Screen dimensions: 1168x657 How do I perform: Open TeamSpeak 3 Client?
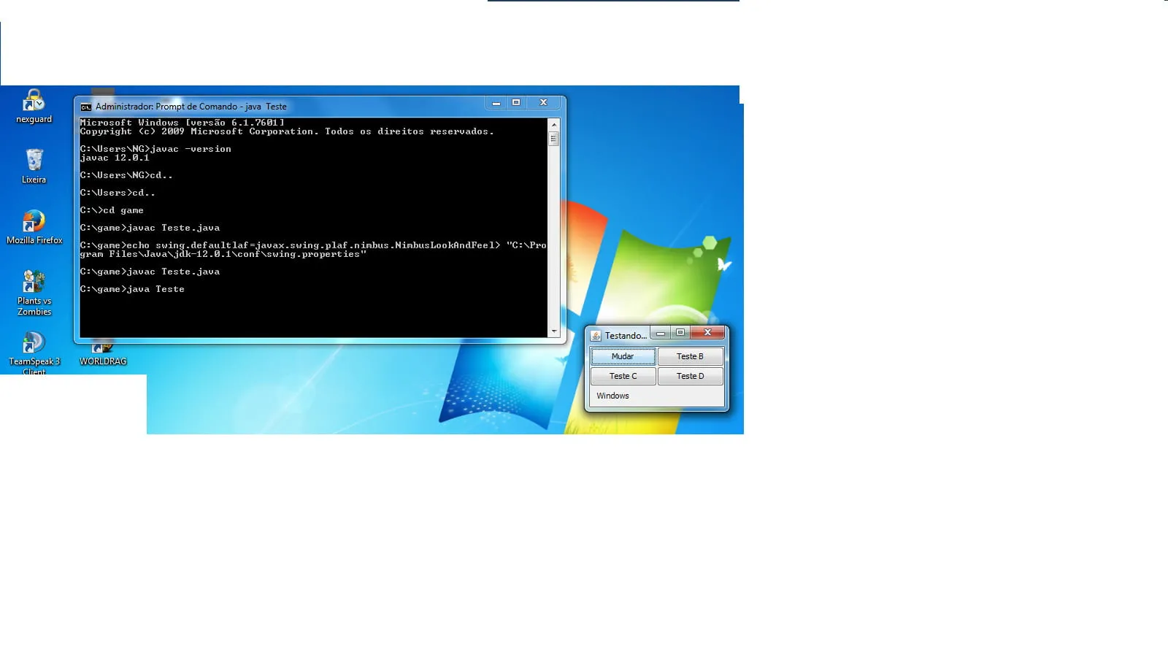[x=34, y=343]
